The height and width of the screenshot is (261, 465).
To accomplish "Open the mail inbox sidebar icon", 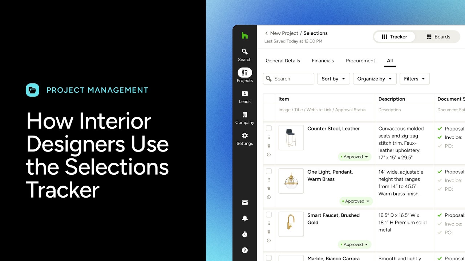I will click(245, 203).
